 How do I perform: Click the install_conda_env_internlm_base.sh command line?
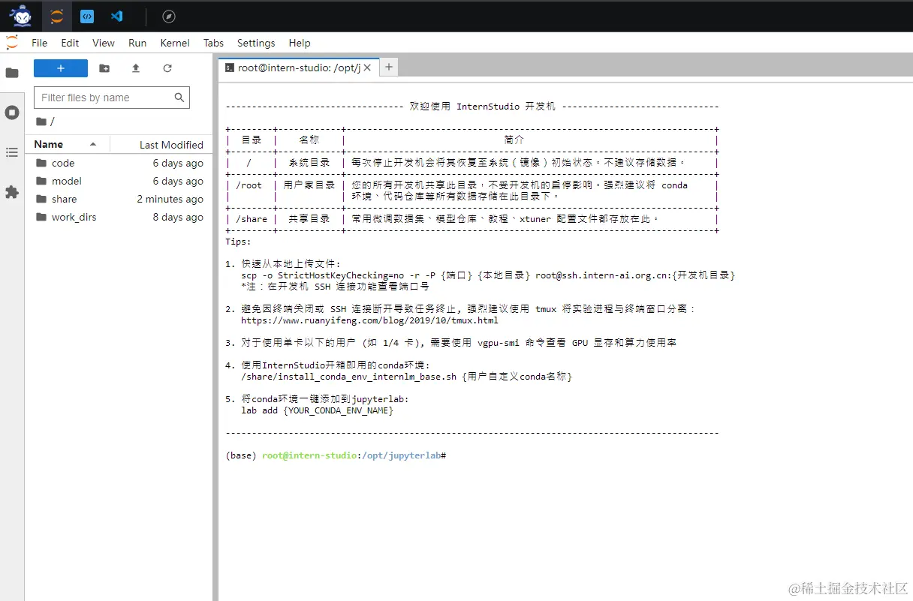tap(406, 377)
